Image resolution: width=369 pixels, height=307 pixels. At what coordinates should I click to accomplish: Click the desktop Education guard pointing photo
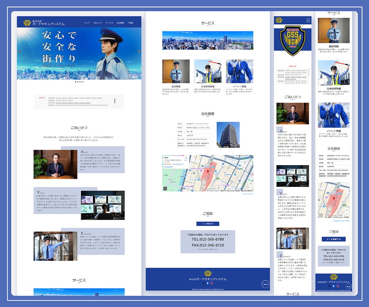click(x=55, y=246)
